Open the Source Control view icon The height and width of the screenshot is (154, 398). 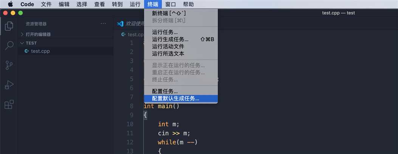click(9, 65)
